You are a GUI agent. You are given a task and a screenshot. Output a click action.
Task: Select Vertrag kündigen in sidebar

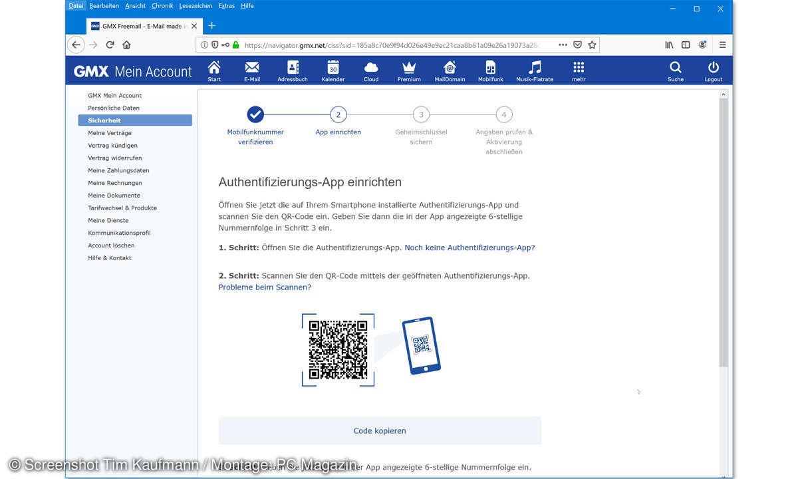click(112, 145)
